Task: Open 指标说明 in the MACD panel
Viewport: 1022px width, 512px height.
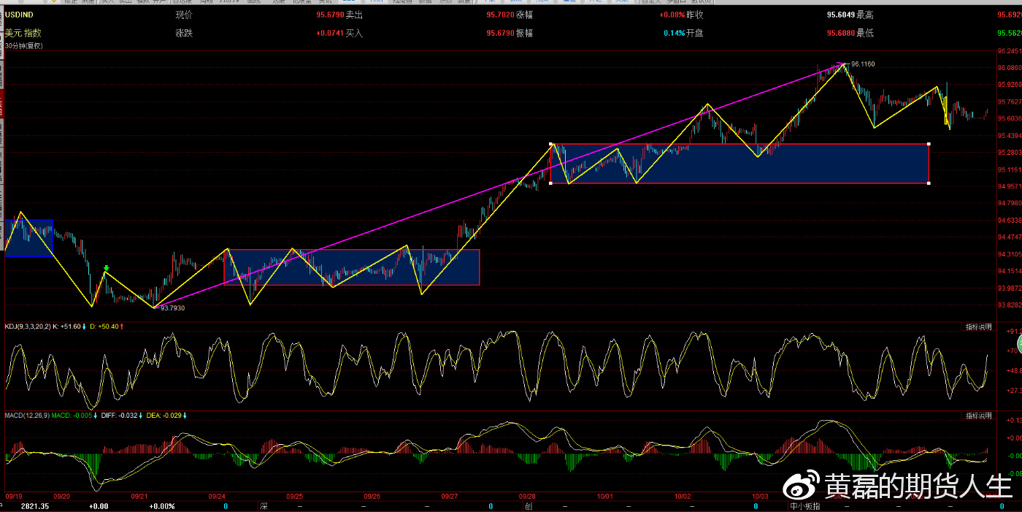Action: pyautogui.click(x=978, y=416)
